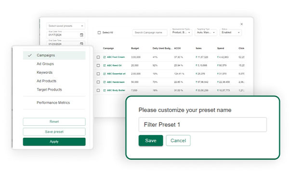Choose Target Products in the filter menu
This screenshot has height=175, width=289.
[49, 90]
